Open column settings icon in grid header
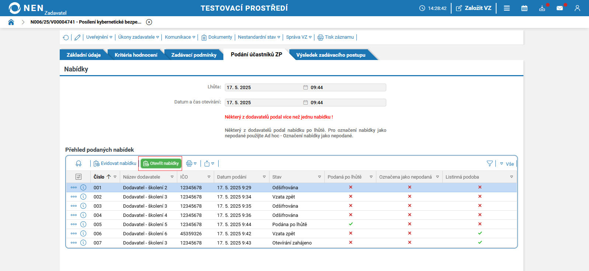Viewport: 589px width, 271px height. (78, 177)
